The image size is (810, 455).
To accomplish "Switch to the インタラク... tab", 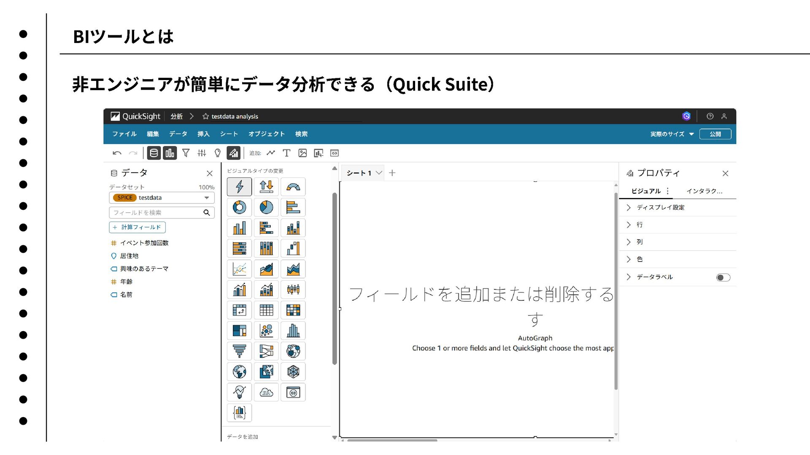I will click(x=704, y=191).
